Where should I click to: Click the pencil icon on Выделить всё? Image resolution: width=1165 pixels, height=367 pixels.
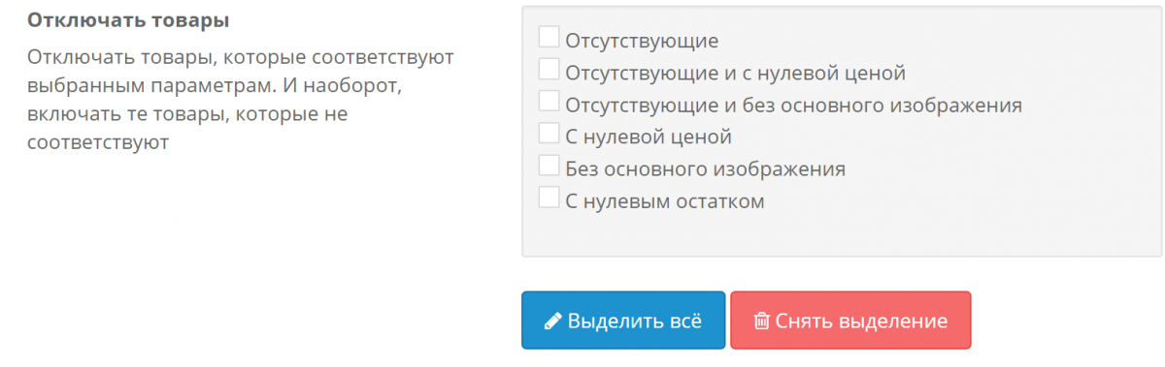(x=552, y=321)
